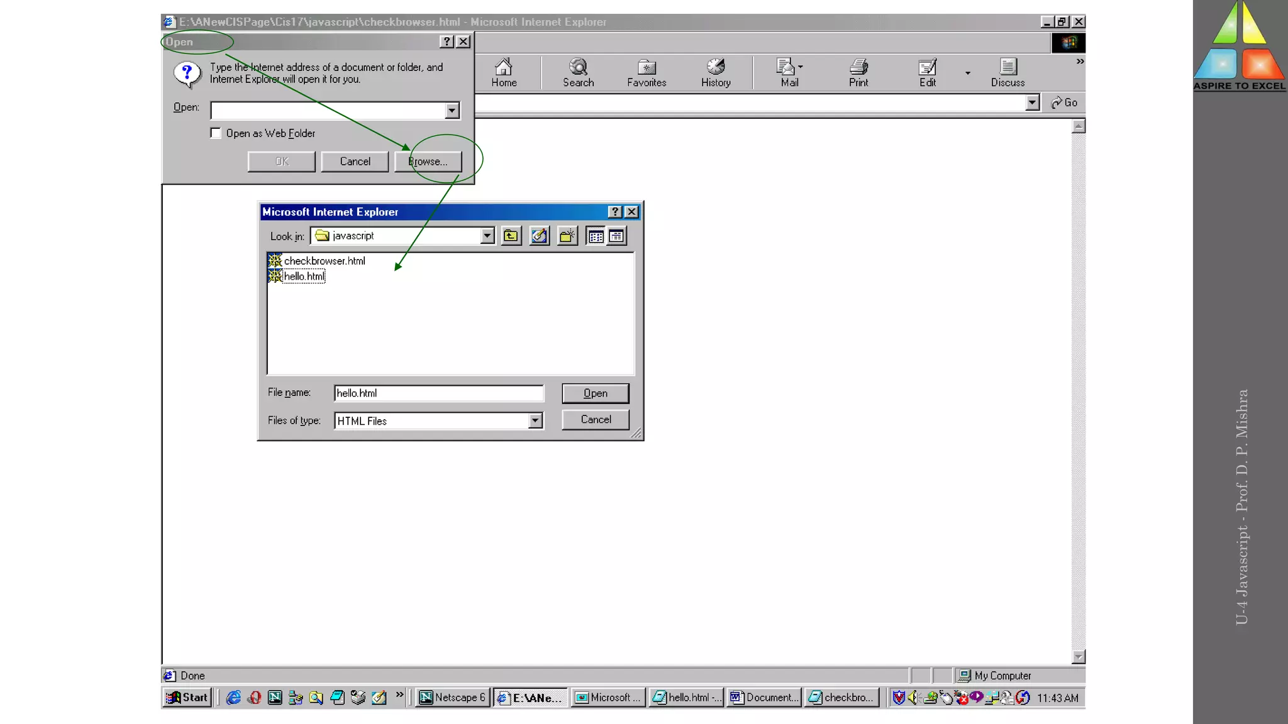Click the Browse... button
The image size is (1288, 724).
click(x=428, y=162)
